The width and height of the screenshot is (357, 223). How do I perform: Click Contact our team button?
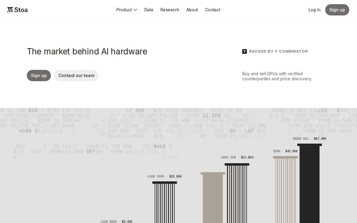coord(76,76)
